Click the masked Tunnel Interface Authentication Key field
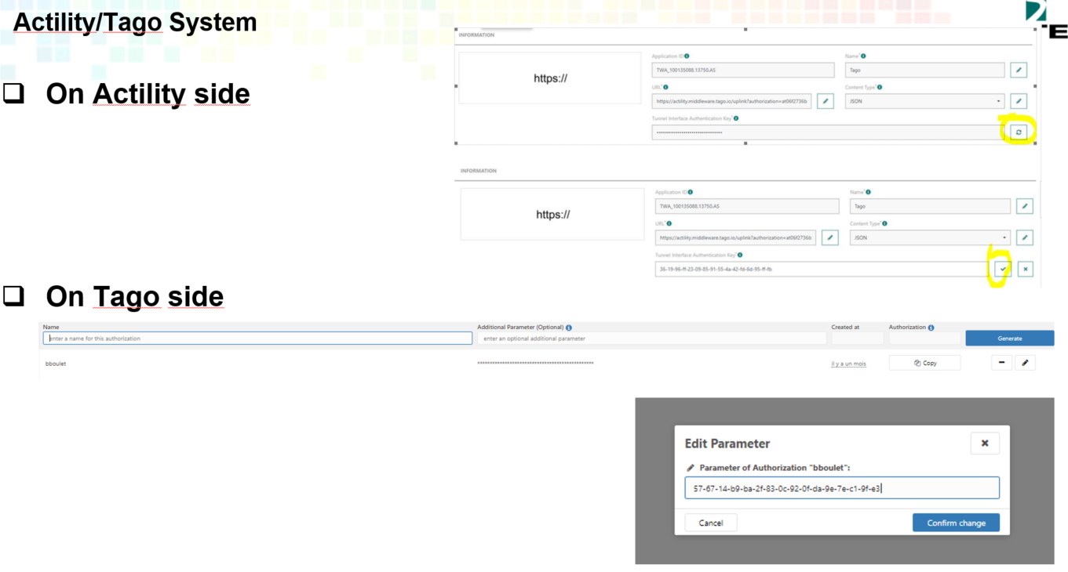 828,132
